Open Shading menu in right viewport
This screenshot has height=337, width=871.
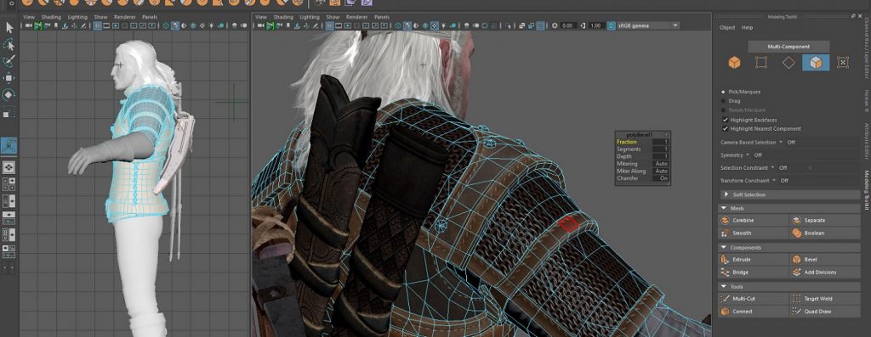click(283, 17)
